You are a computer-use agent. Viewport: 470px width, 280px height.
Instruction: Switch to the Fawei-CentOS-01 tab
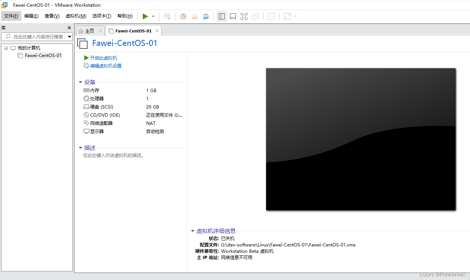[x=133, y=31]
